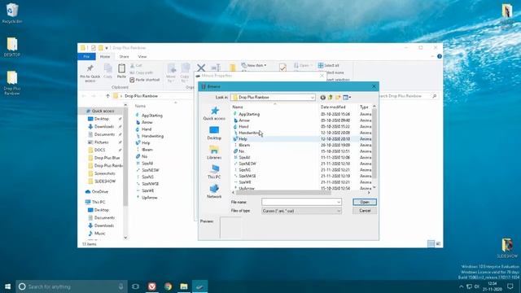Select AppStarting cursor in Browse dialog
The image size is (521, 293).
[x=249, y=114]
